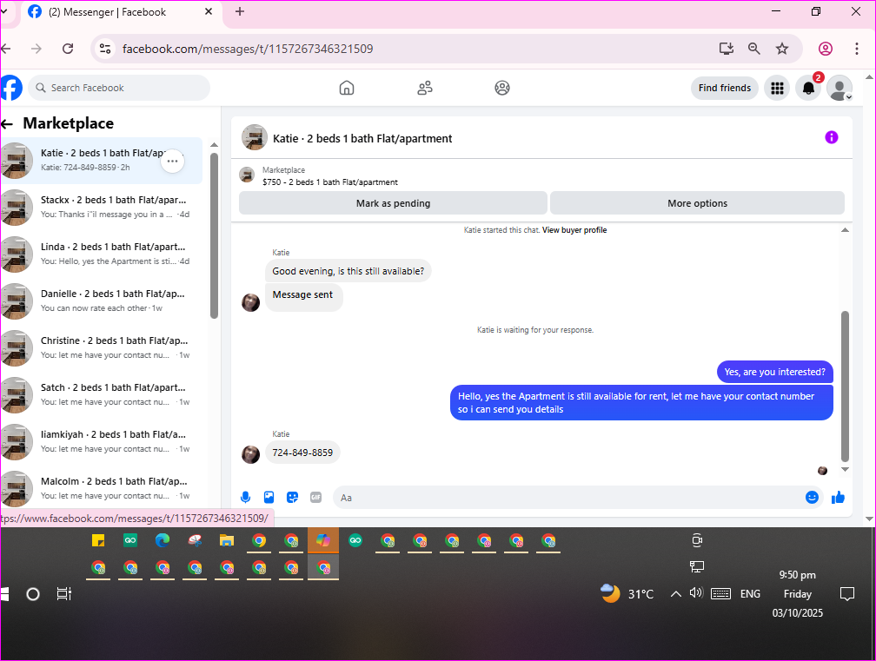Open Christine conversation in list

tap(102, 347)
